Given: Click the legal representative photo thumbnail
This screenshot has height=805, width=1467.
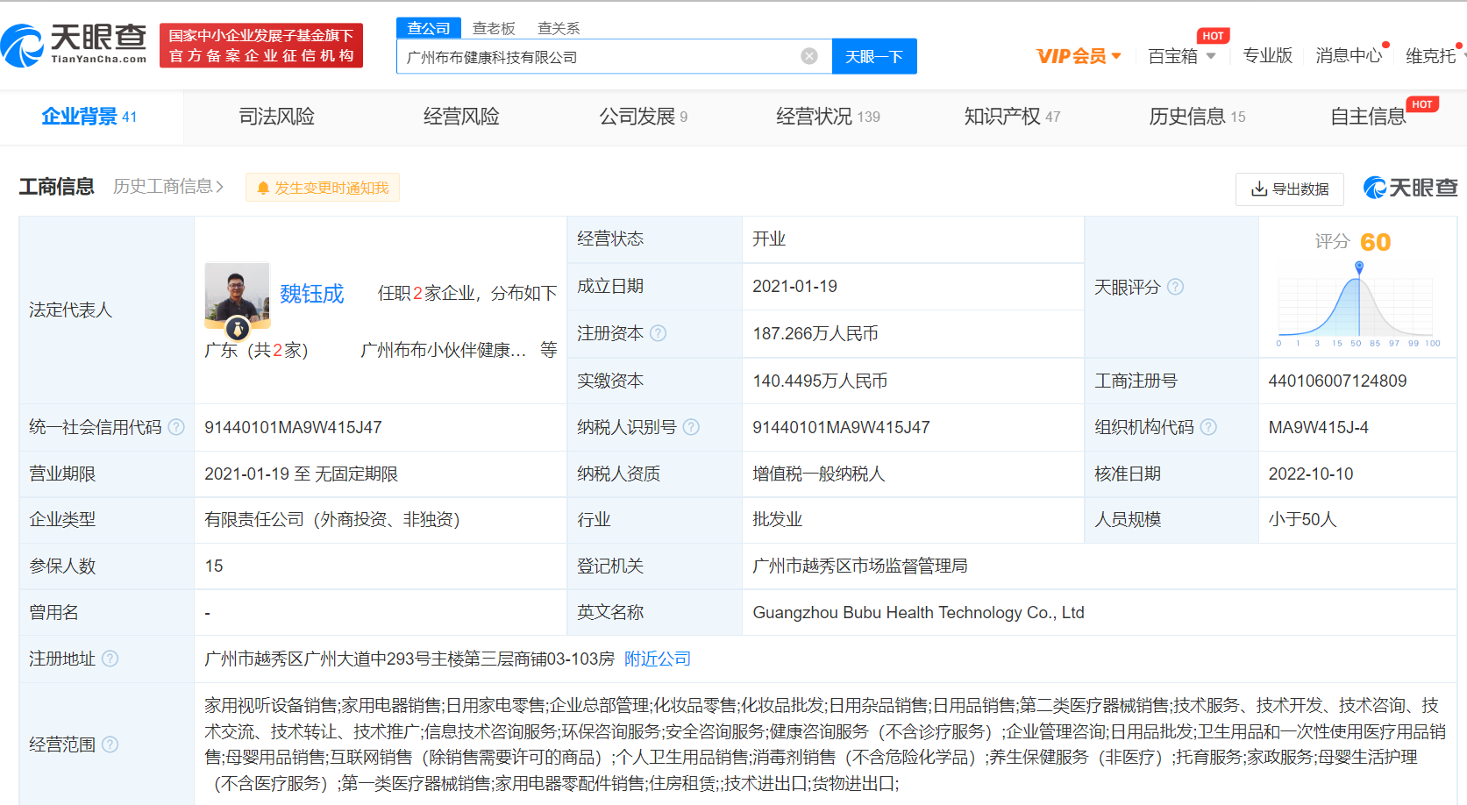Looking at the screenshot, I should [x=237, y=296].
